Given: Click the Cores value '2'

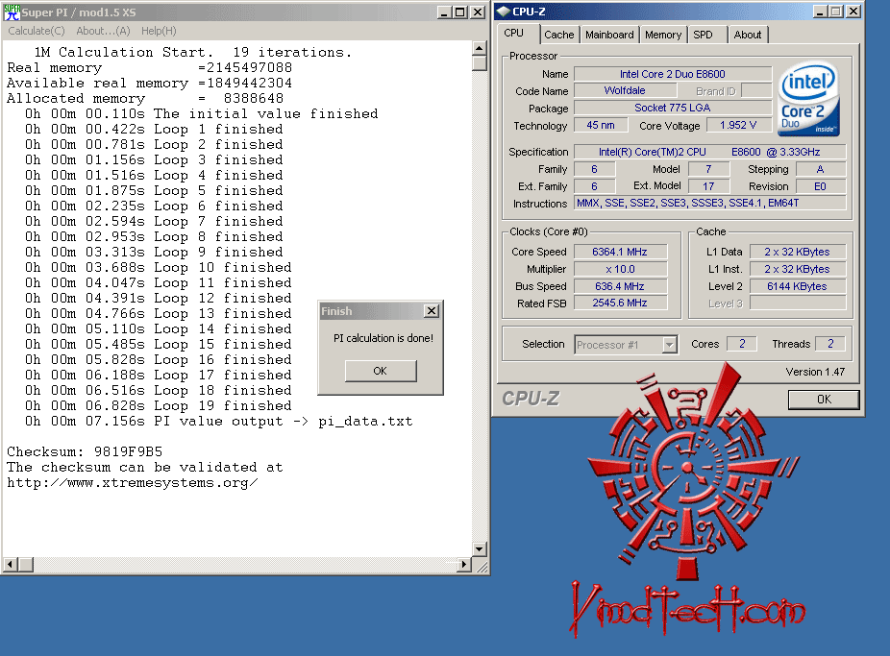Looking at the screenshot, I should [742, 344].
